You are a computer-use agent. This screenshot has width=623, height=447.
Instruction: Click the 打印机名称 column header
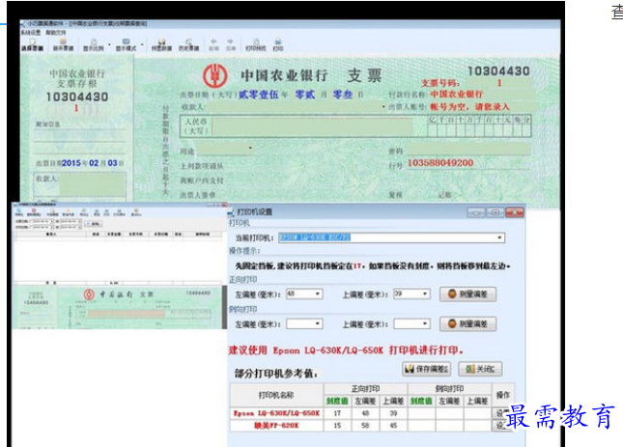(276, 395)
